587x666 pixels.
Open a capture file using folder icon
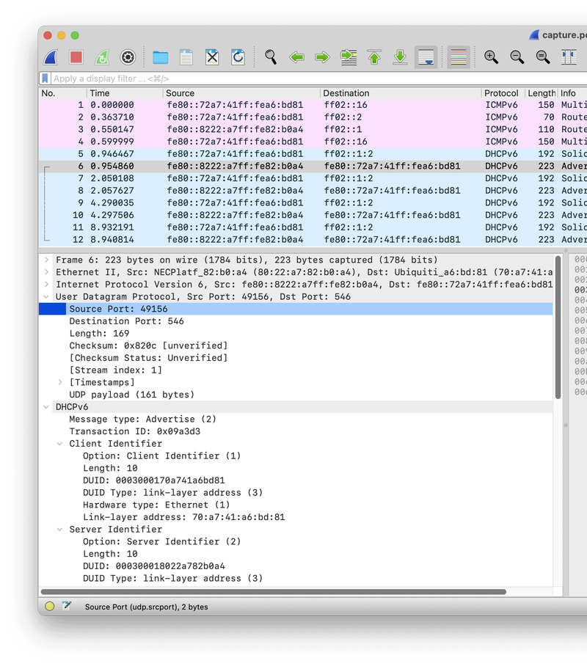(161, 57)
